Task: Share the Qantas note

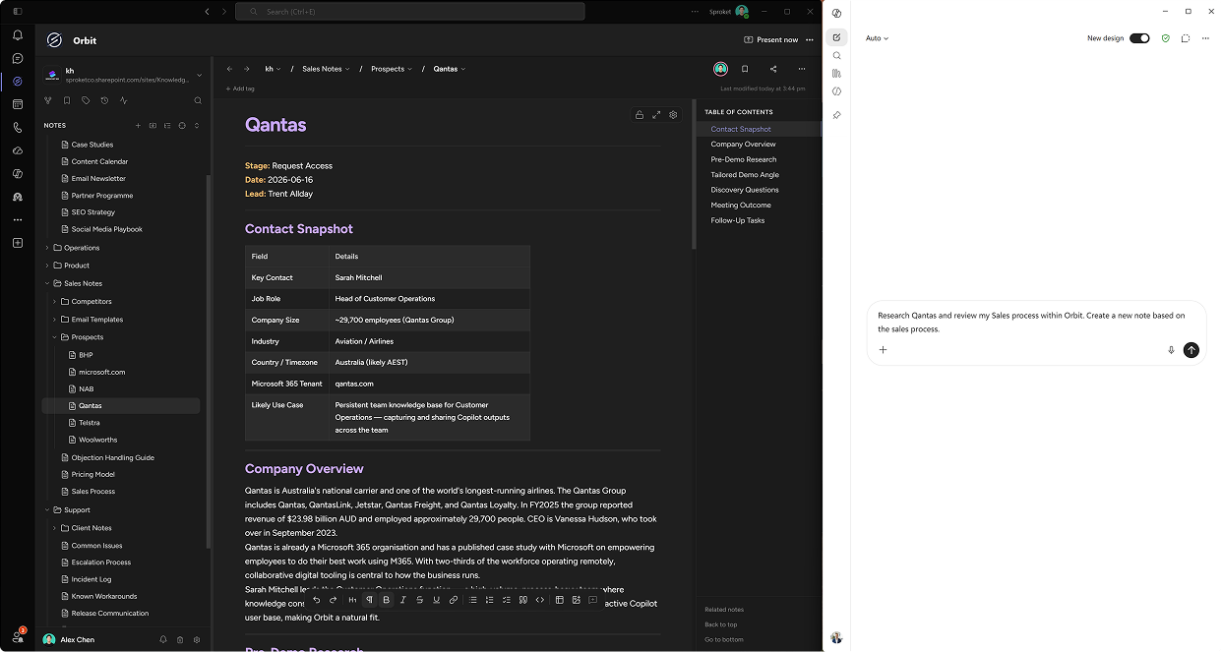Action: (773, 69)
